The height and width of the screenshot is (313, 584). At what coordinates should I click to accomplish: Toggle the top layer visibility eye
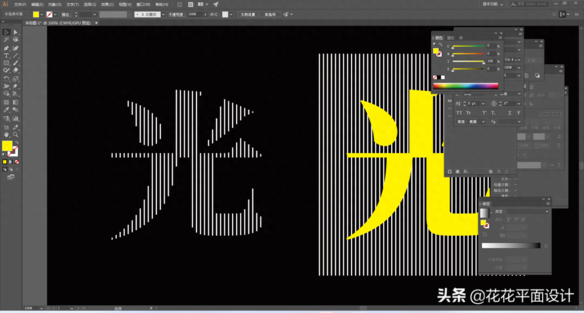(450, 101)
